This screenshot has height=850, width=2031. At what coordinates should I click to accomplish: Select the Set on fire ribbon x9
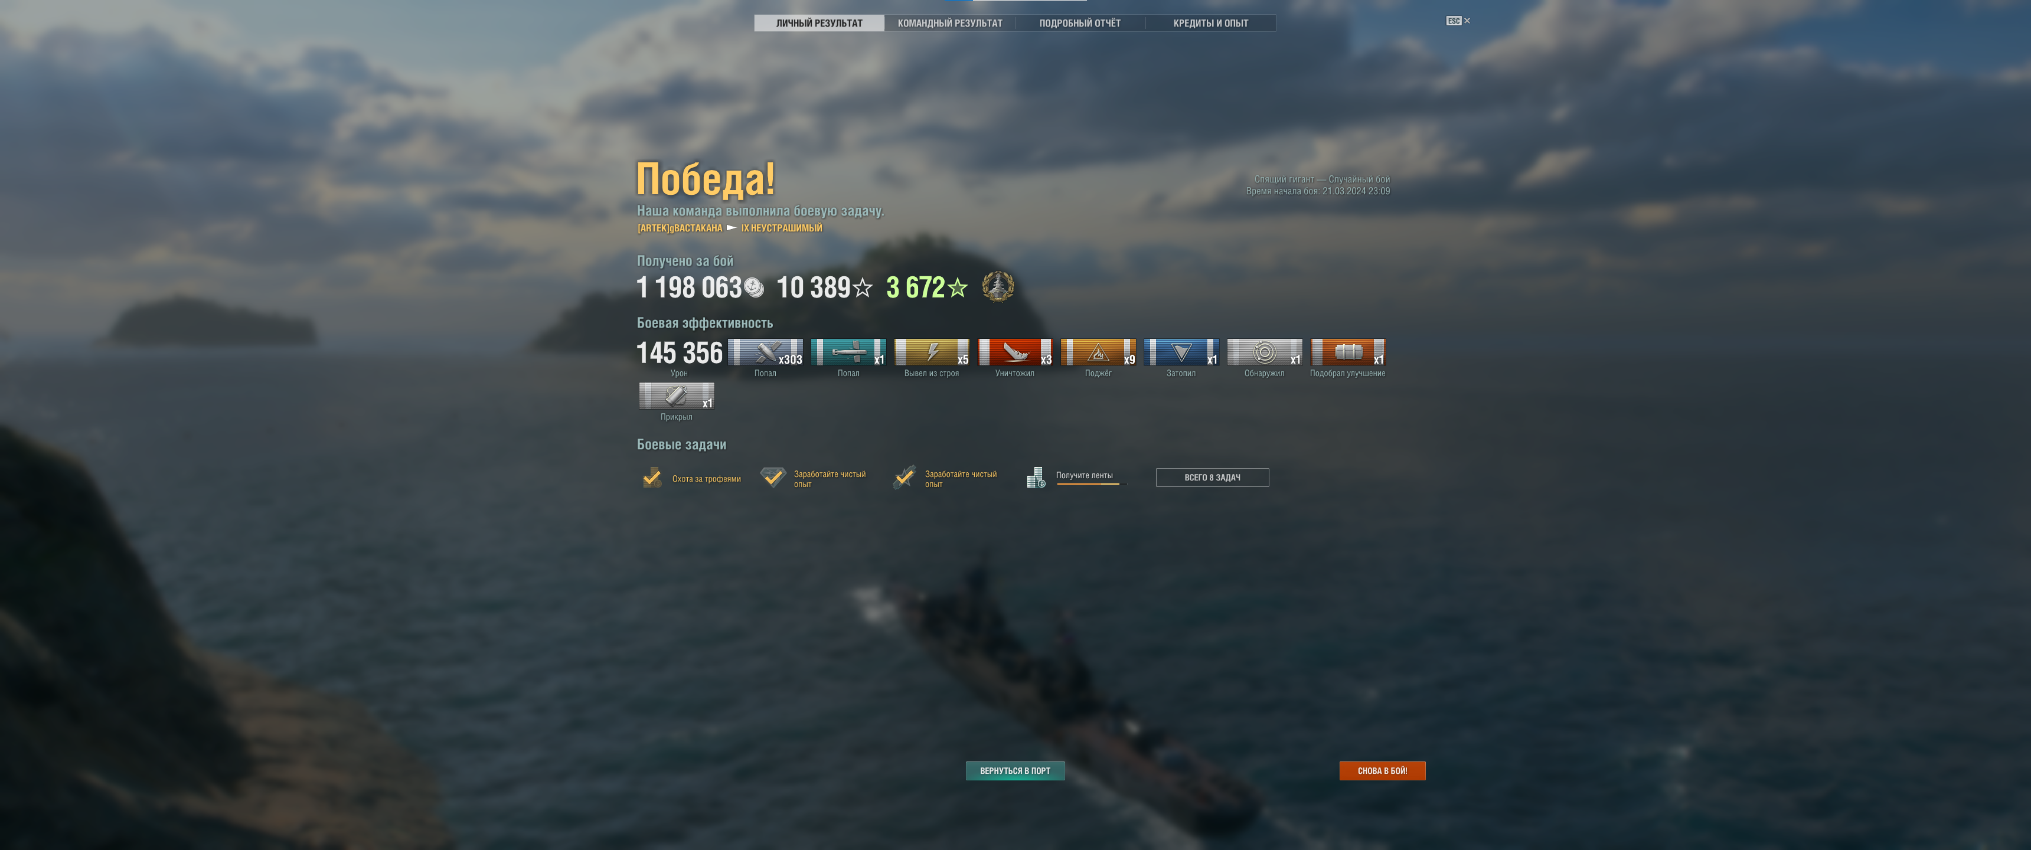[x=1098, y=352]
